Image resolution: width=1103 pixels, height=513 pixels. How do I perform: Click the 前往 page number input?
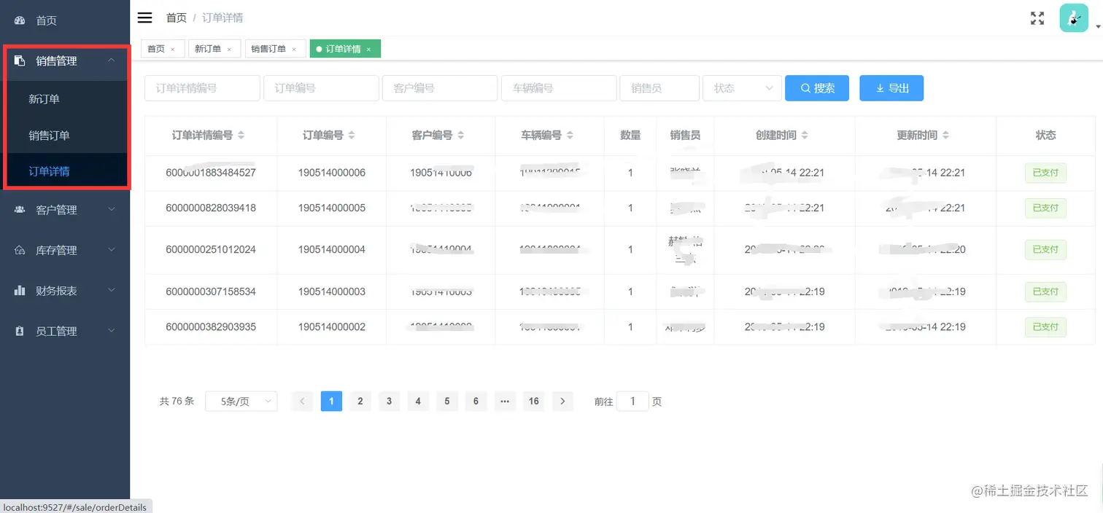[632, 402]
